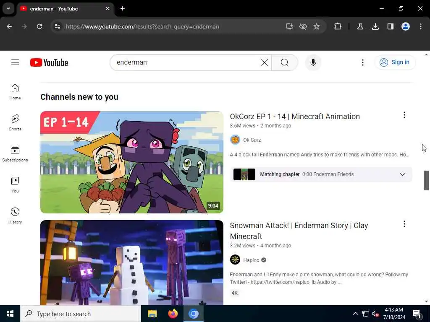Screen dimensions: 430x322
Task: Open the taskbar clock and date
Action: point(394,314)
